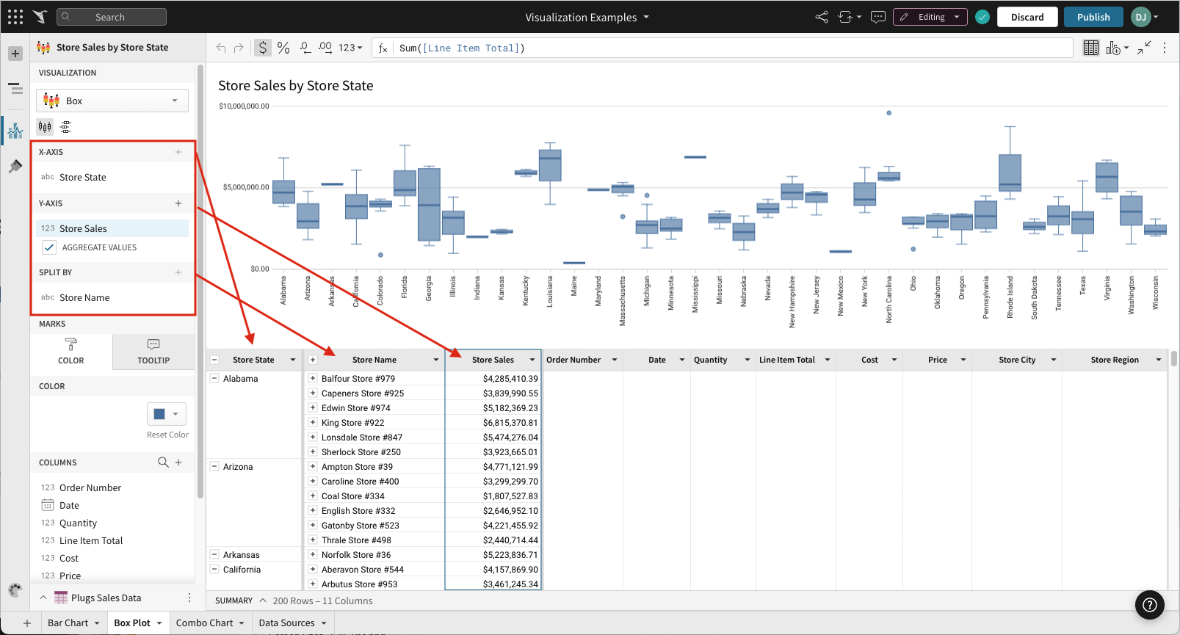Click the help question mark icon
The width and height of the screenshot is (1180, 635).
(1150, 605)
